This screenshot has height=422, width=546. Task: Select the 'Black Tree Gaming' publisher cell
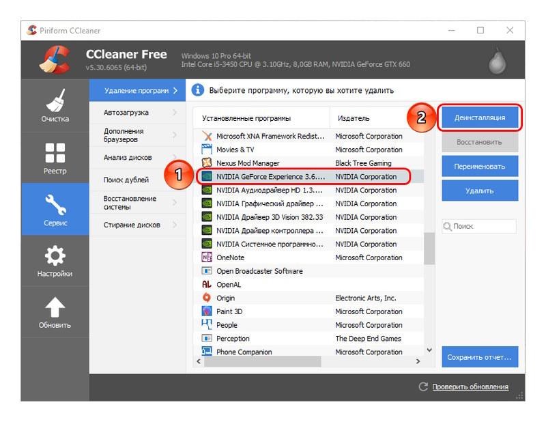(x=363, y=163)
